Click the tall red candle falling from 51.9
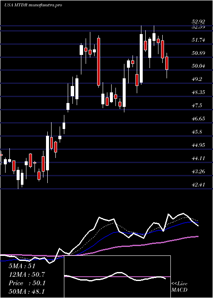This screenshot has height=298, width=213. point(98,62)
